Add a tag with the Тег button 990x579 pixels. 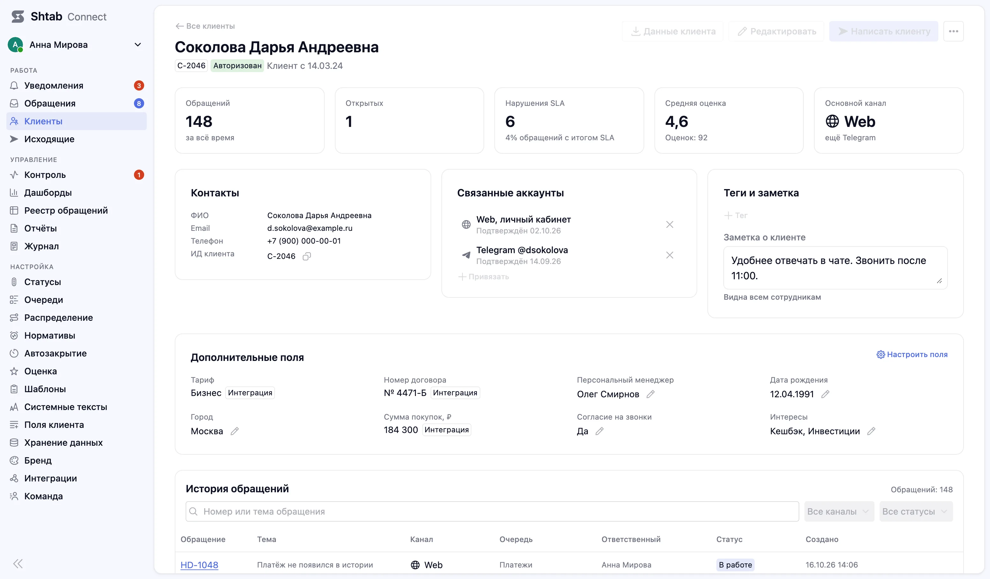736,215
